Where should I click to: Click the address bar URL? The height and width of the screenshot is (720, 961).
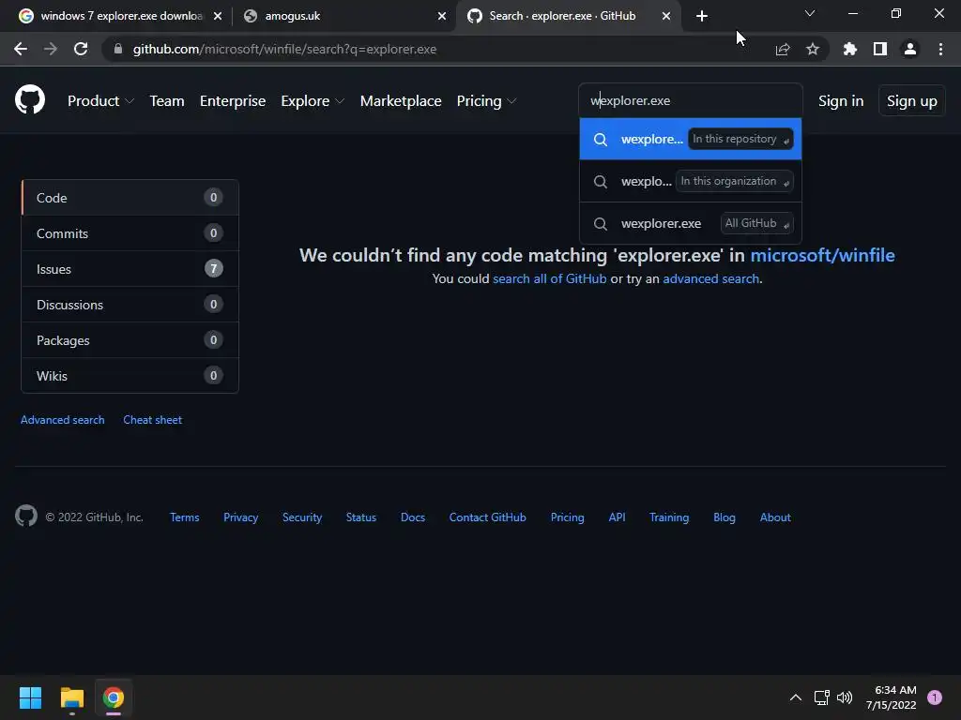pyautogui.click(x=284, y=49)
